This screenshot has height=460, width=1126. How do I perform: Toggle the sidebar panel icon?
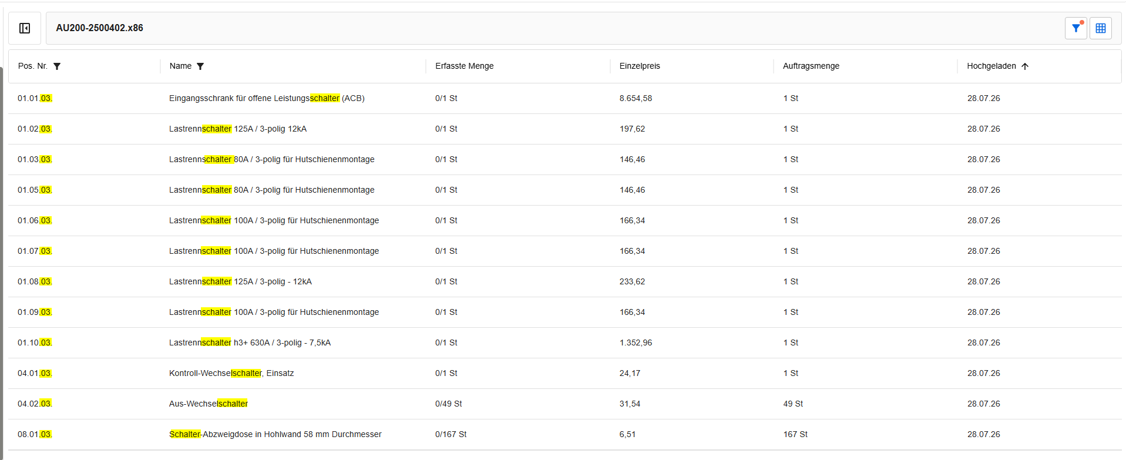click(25, 28)
